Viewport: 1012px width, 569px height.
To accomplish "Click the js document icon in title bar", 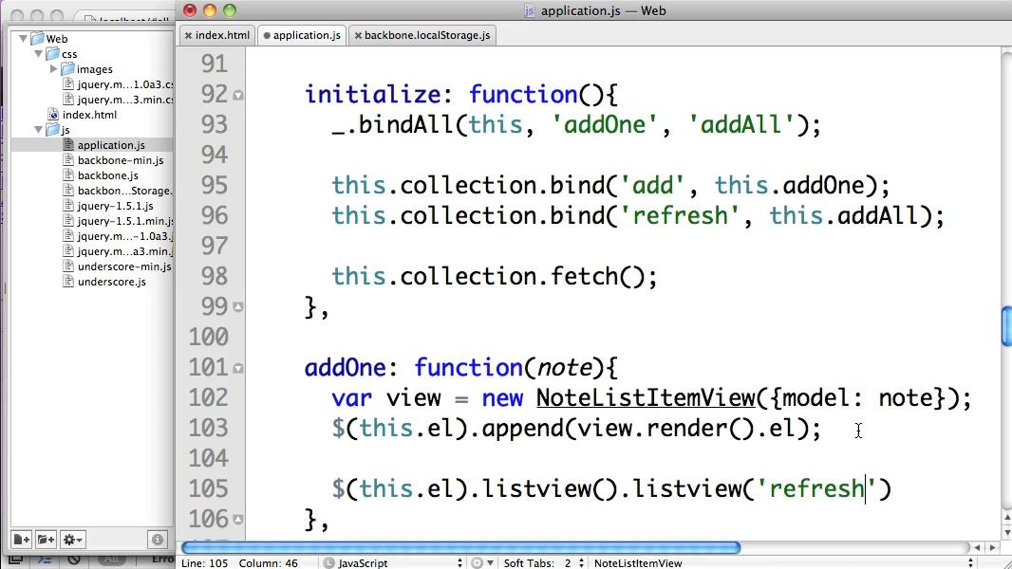I will tap(529, 11).
